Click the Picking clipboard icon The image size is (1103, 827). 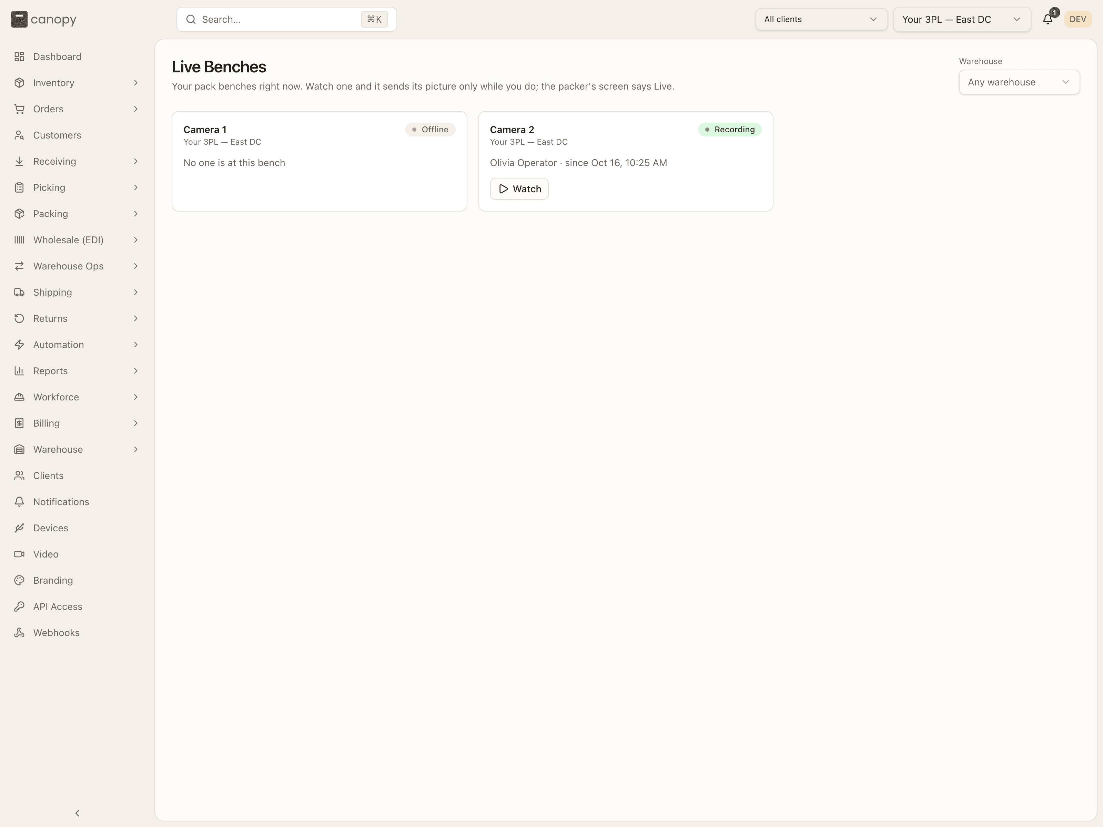point(19,187)
